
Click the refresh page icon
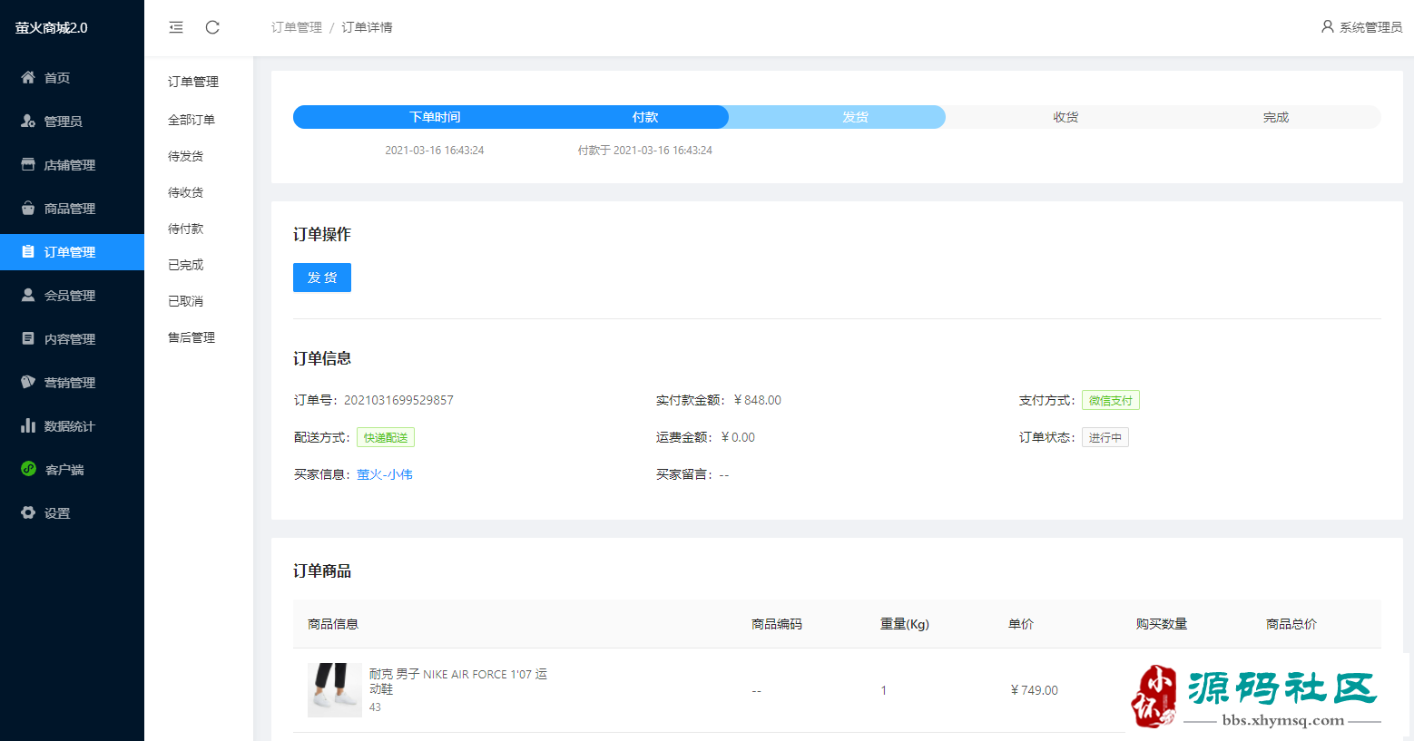(x=212, y=27)
